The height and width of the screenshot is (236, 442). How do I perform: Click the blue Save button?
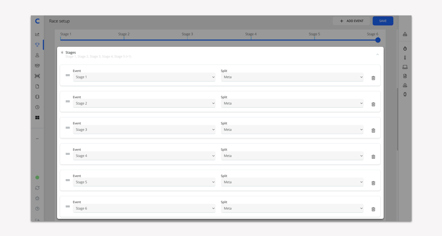[x=383, y=21]
